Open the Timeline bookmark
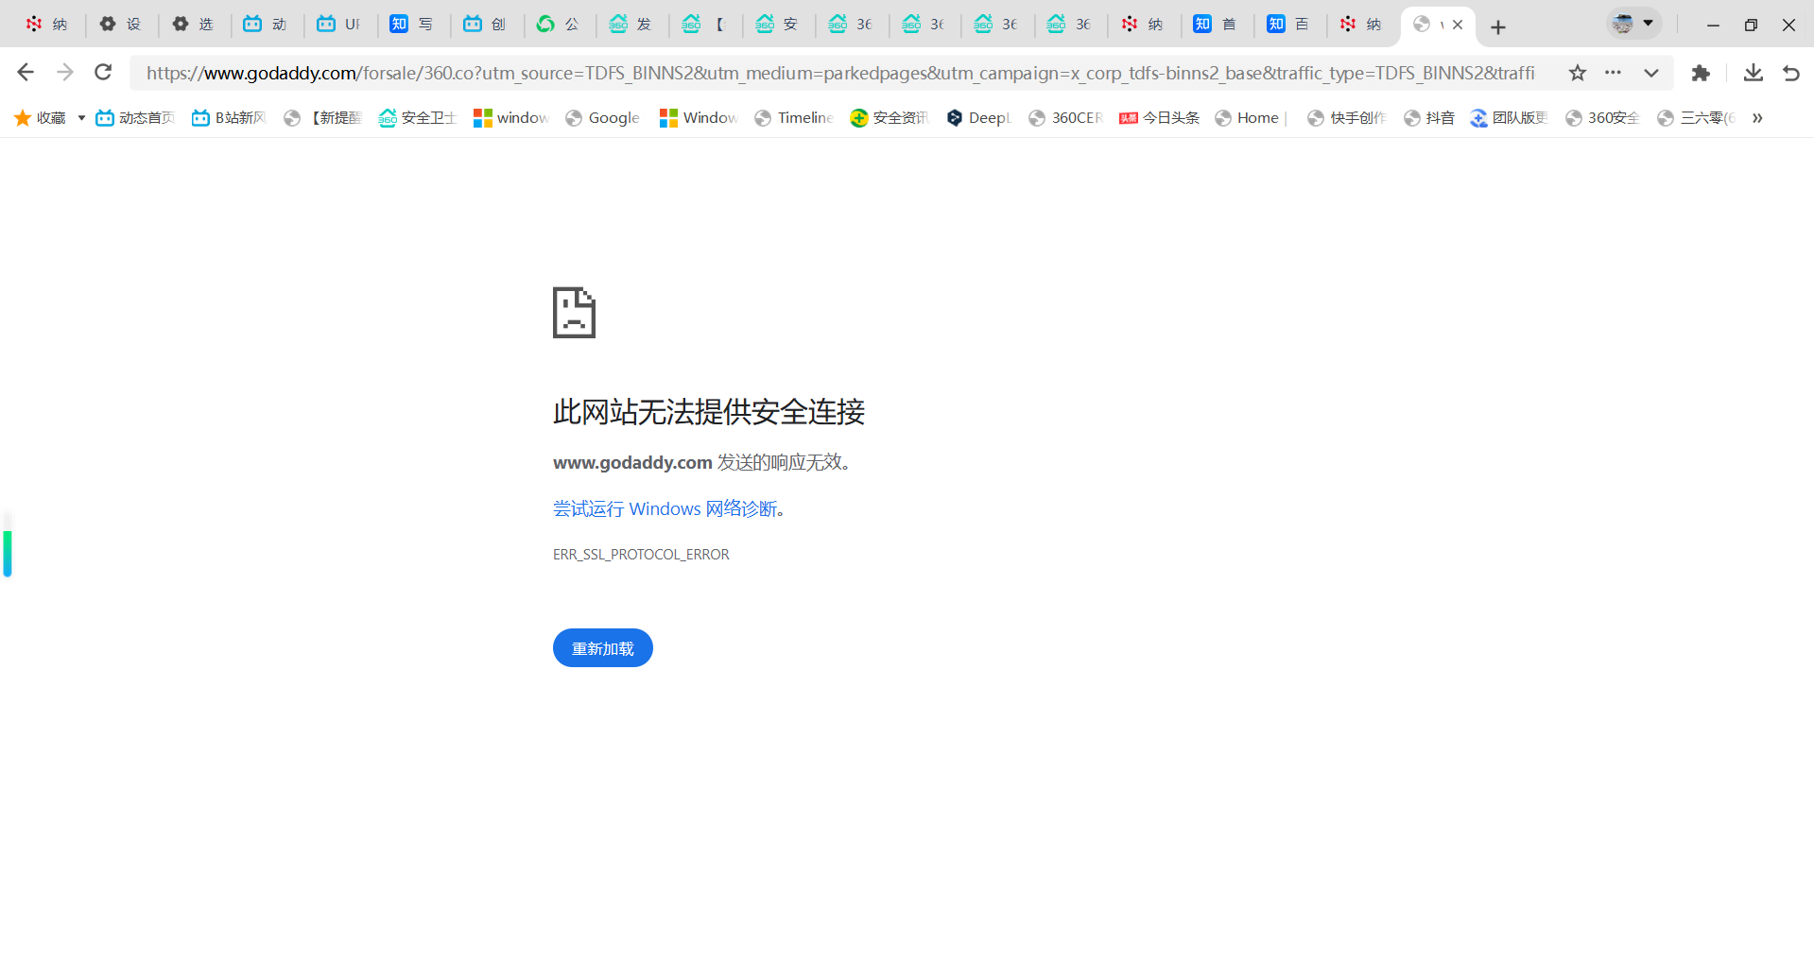The width and height of the screenshot is (1814, 962). pos(793,118)
